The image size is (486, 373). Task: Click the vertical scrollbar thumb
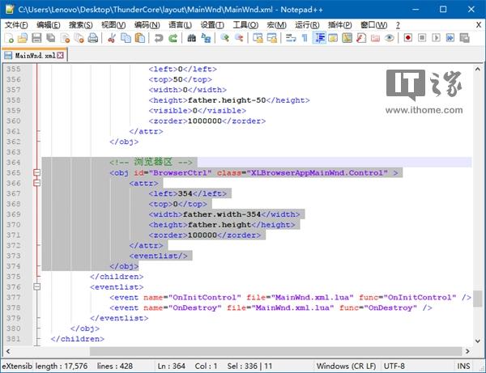[480, 300]
